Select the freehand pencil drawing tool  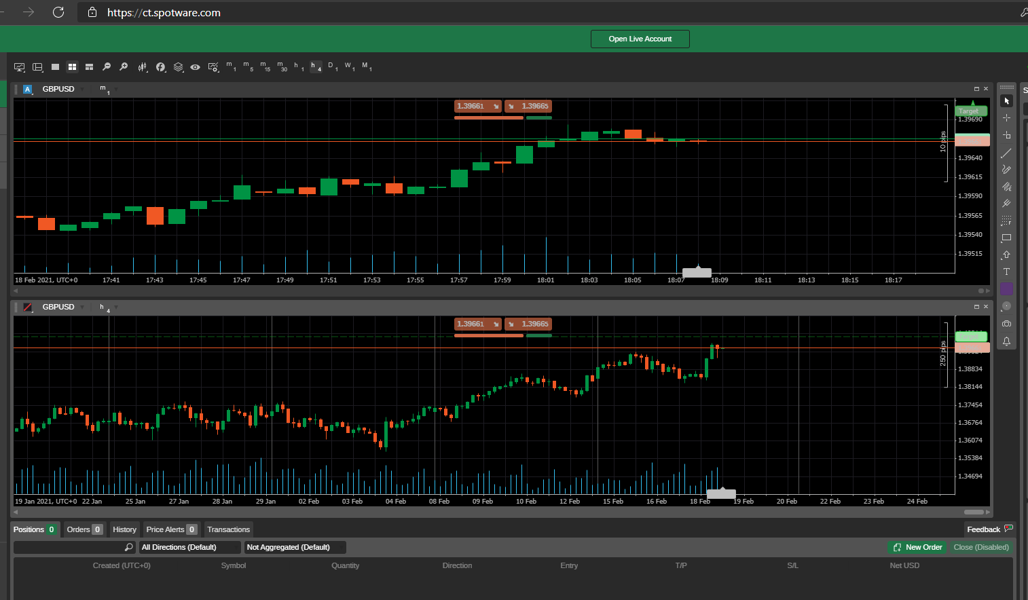pyautogui.click(x=1006, y=170)
